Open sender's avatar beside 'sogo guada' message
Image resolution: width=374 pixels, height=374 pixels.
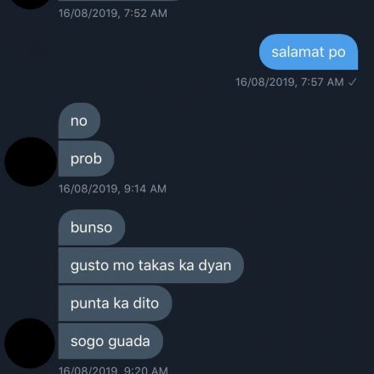(30, 343)
